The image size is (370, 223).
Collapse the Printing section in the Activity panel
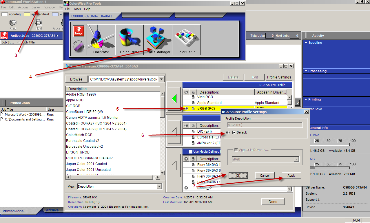(306, 99)
